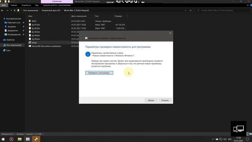252x142 pixels.
Task: Click the folder search field
Action: [x=223, y=11]
